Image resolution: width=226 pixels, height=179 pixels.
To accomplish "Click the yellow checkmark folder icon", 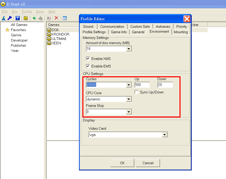I will click(x=26, y=18).
